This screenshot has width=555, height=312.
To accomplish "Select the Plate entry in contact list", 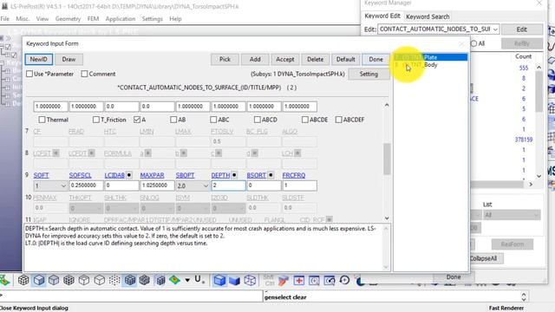I will point(430,57).
